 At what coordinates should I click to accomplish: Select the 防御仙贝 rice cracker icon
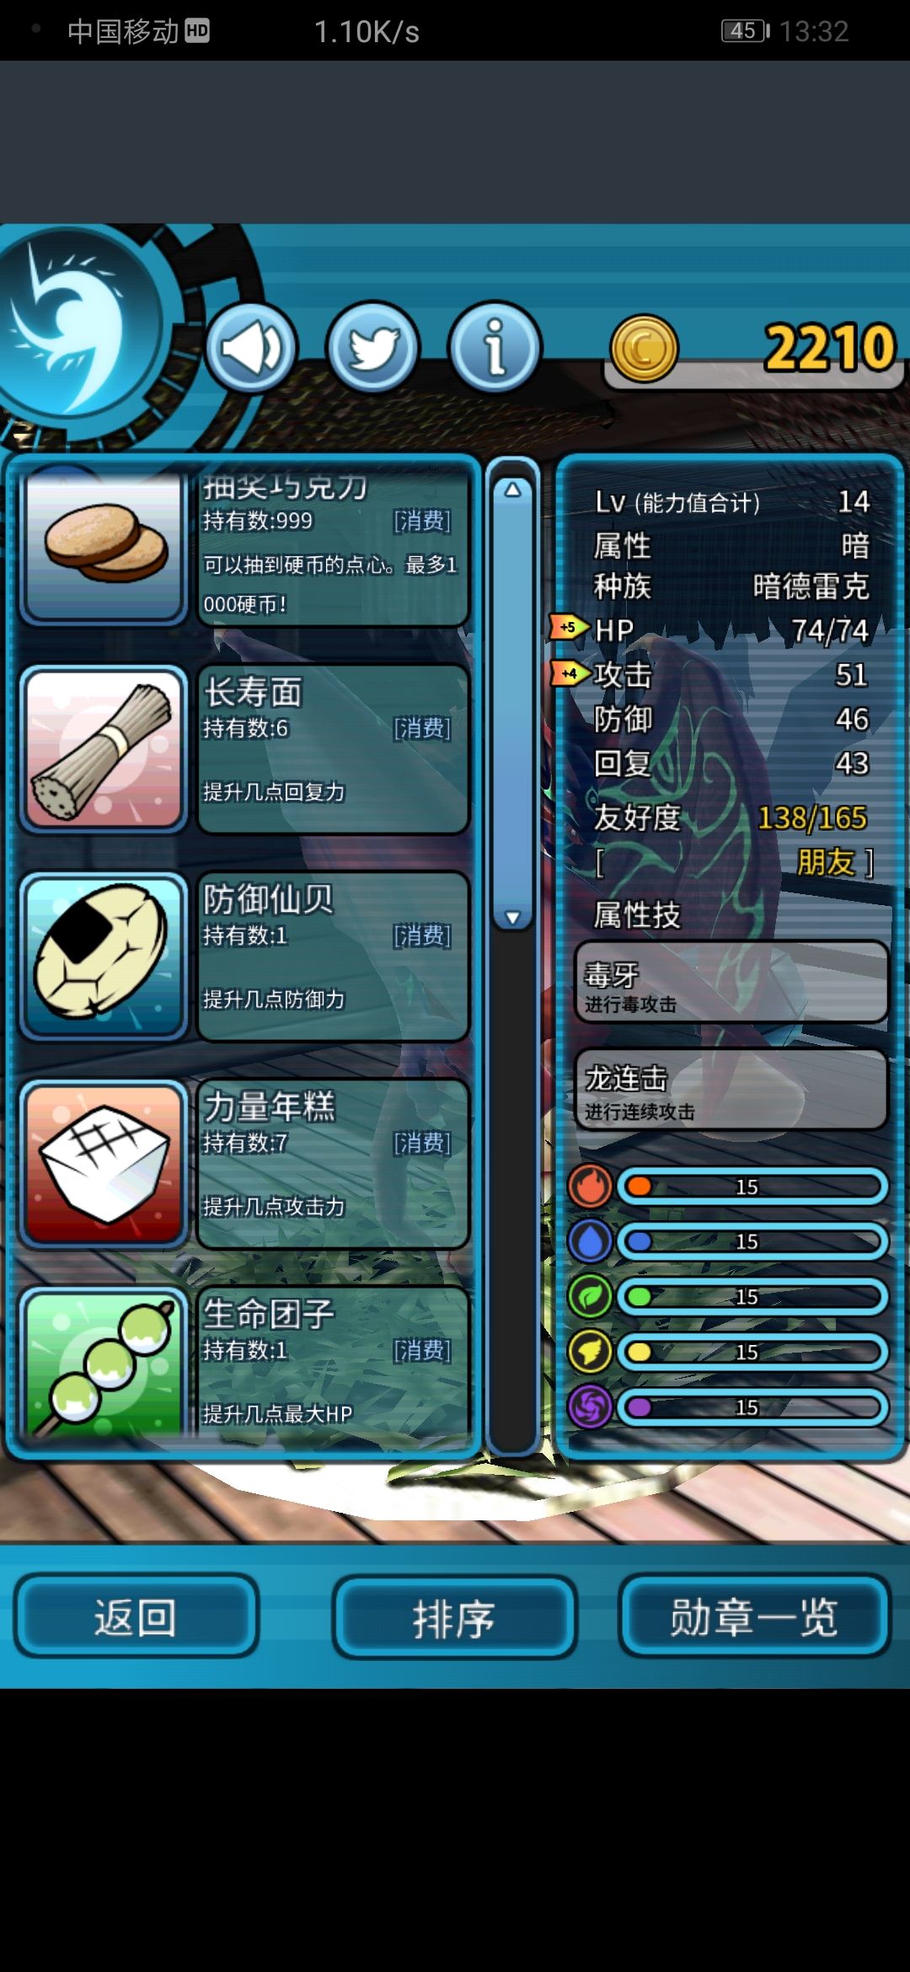click(103, 956)
